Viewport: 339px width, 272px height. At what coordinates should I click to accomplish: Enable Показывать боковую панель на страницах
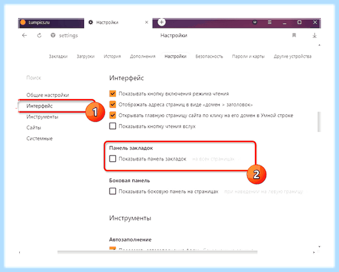(112, 191)
